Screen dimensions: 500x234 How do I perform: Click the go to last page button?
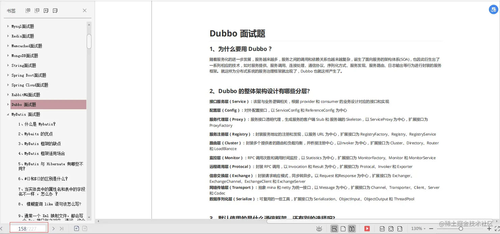coord(61,228)
